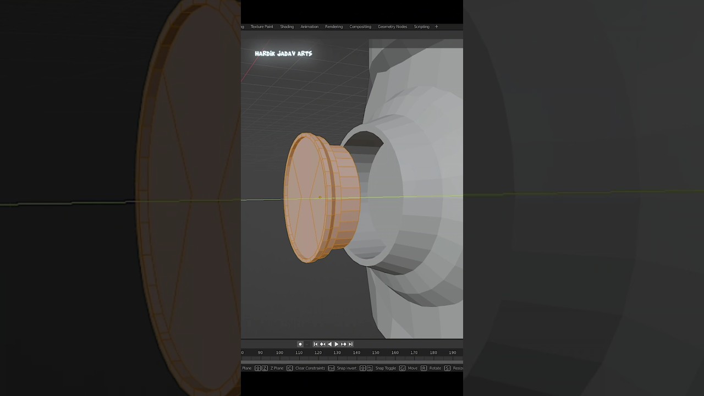
Task: Open the auto keyframing options dropdown
Action: [x=307, y=344]
